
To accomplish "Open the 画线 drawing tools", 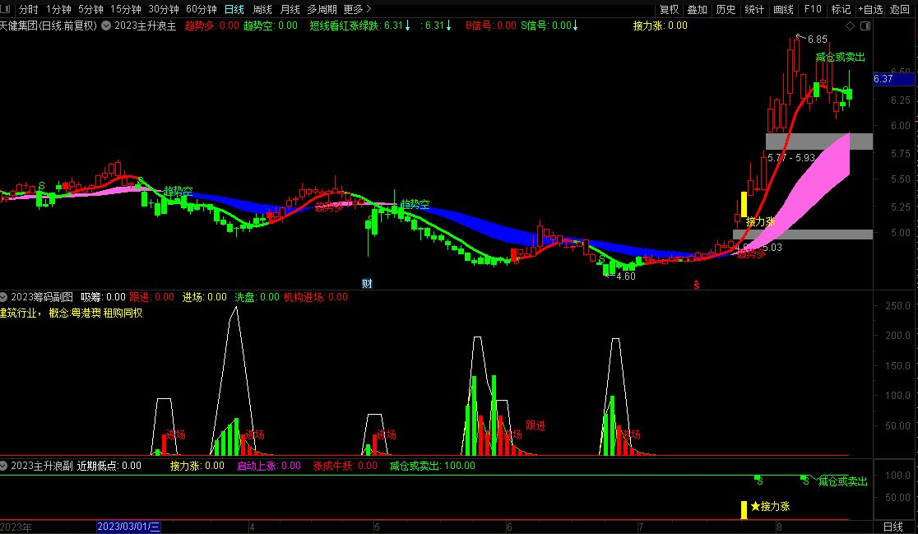I will [x=783, y=9].
